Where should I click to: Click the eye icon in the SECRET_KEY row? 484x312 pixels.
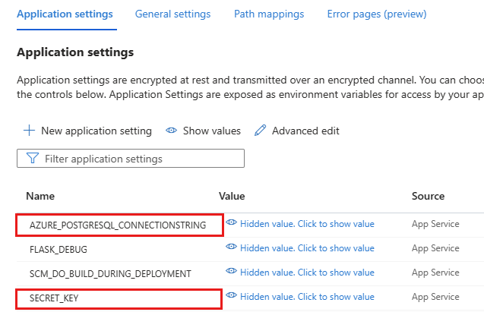click(232, 297)
